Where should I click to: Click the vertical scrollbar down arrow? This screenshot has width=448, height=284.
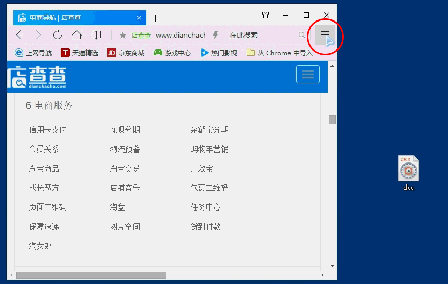(332, 266)
